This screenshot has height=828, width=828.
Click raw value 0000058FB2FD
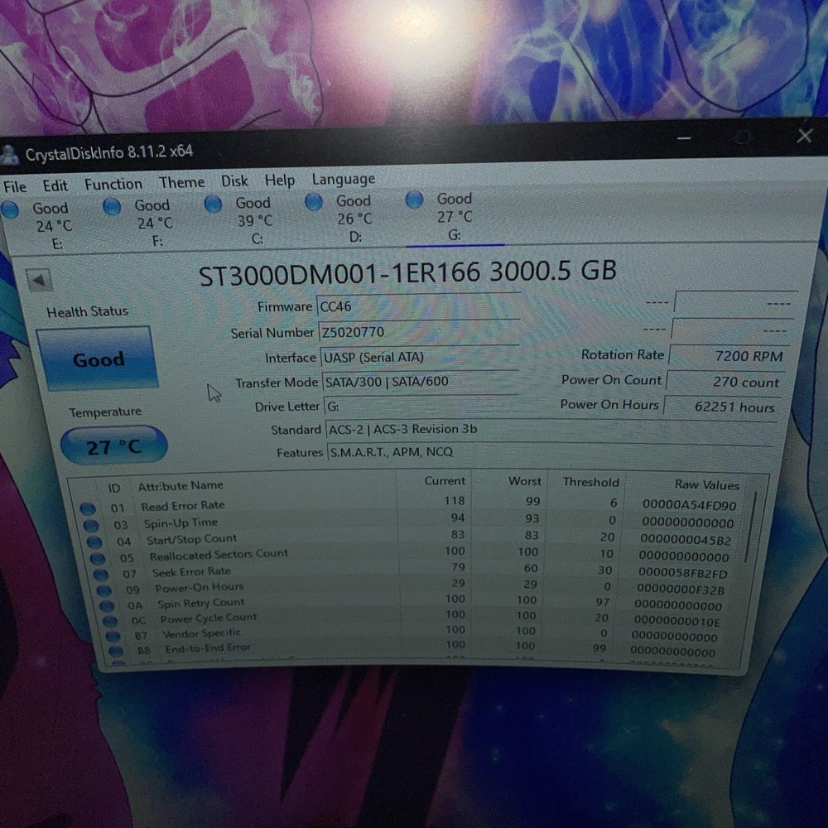[683, 572]
